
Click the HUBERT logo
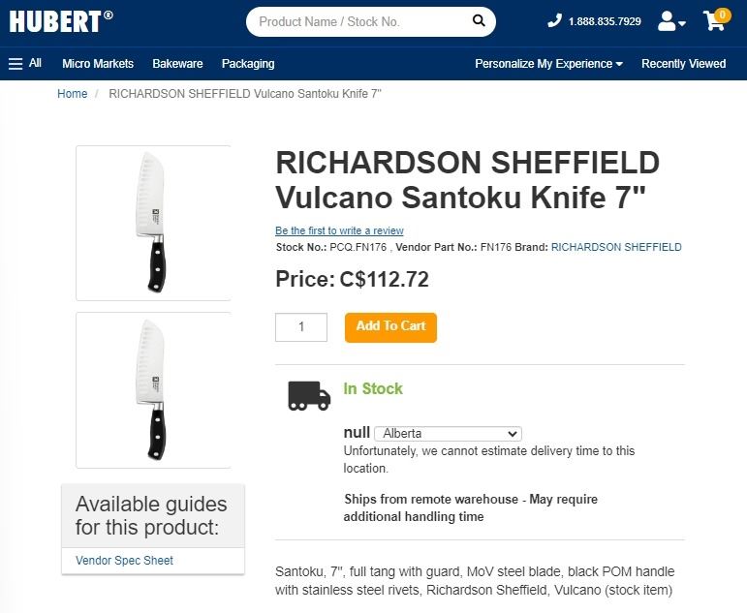pyautogui.click(x=60, y=21)
